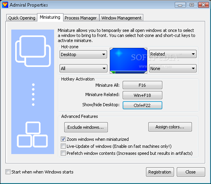Click the Miniature description paragraph

[x=127, y=35]
